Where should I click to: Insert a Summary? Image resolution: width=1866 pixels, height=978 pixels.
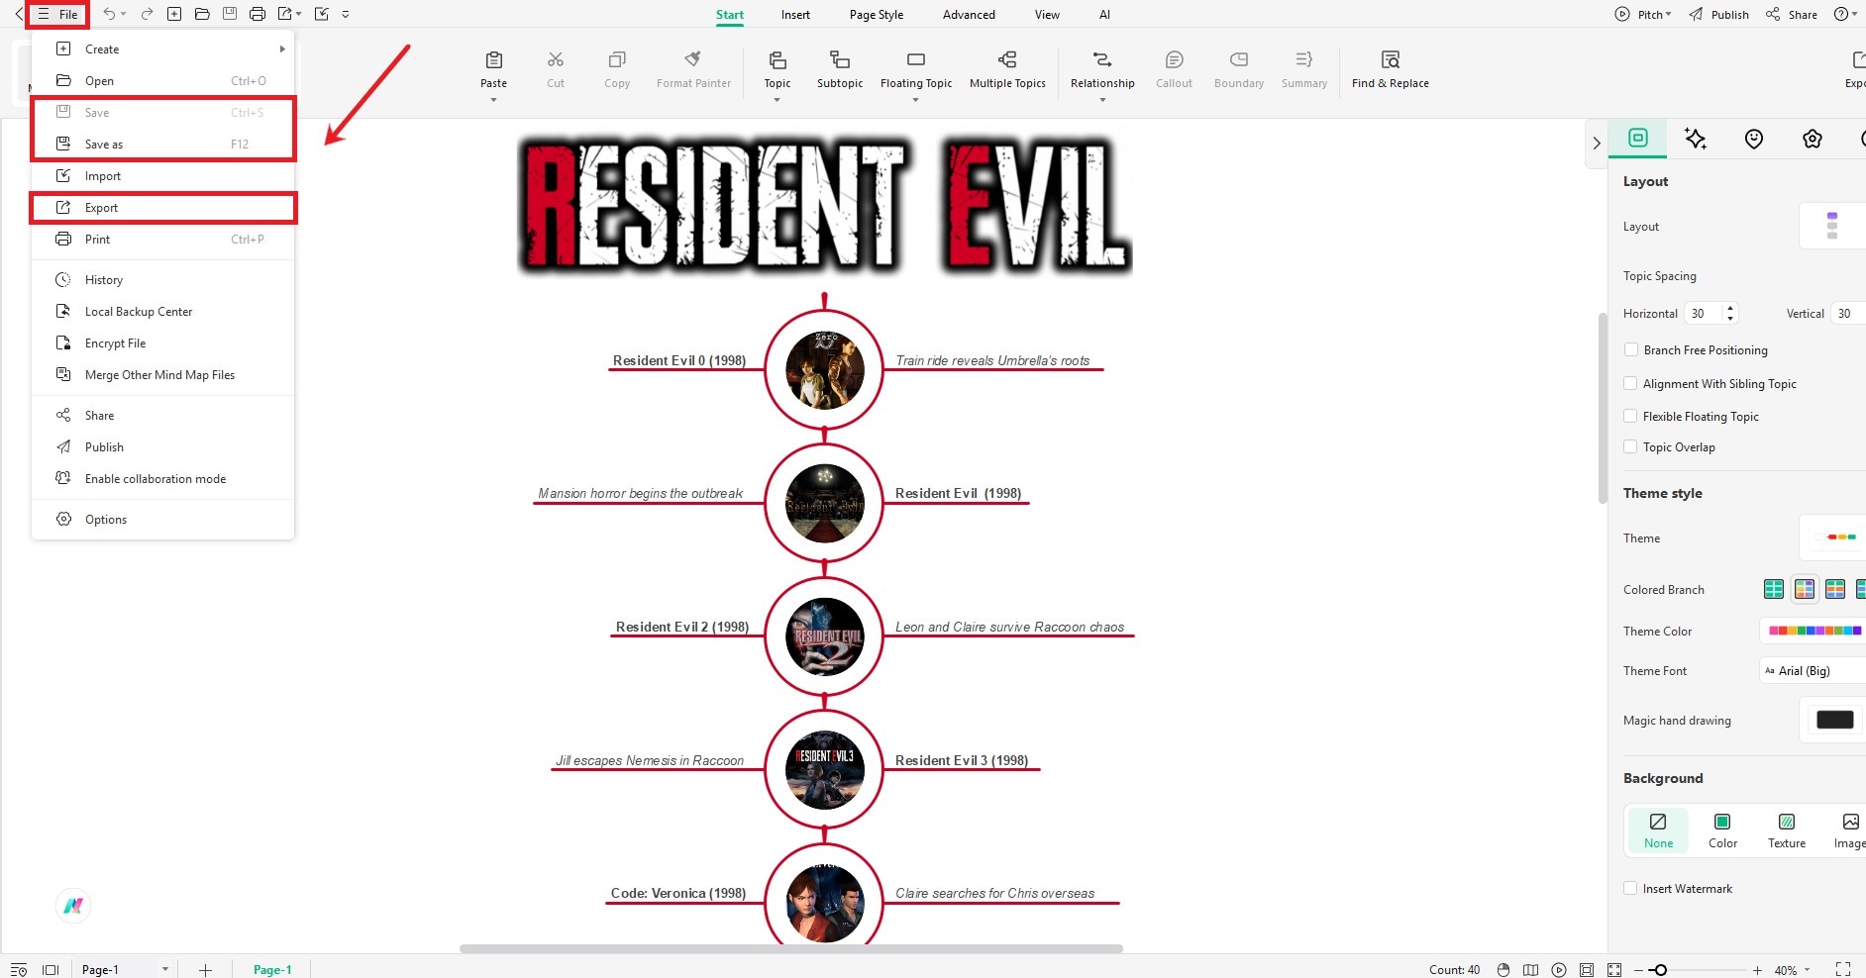(x=1304, y=69)
